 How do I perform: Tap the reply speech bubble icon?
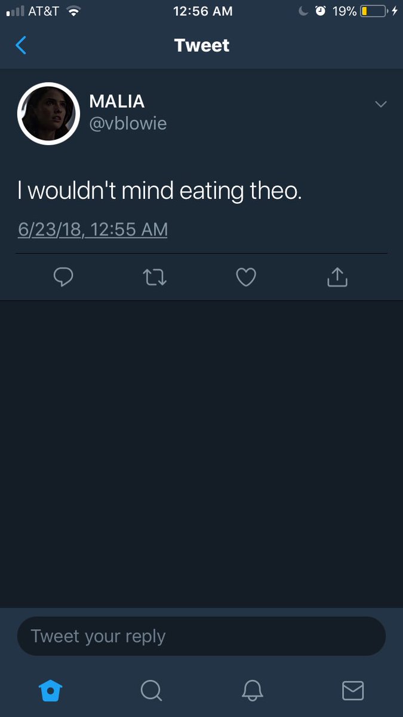coord(63,277)
